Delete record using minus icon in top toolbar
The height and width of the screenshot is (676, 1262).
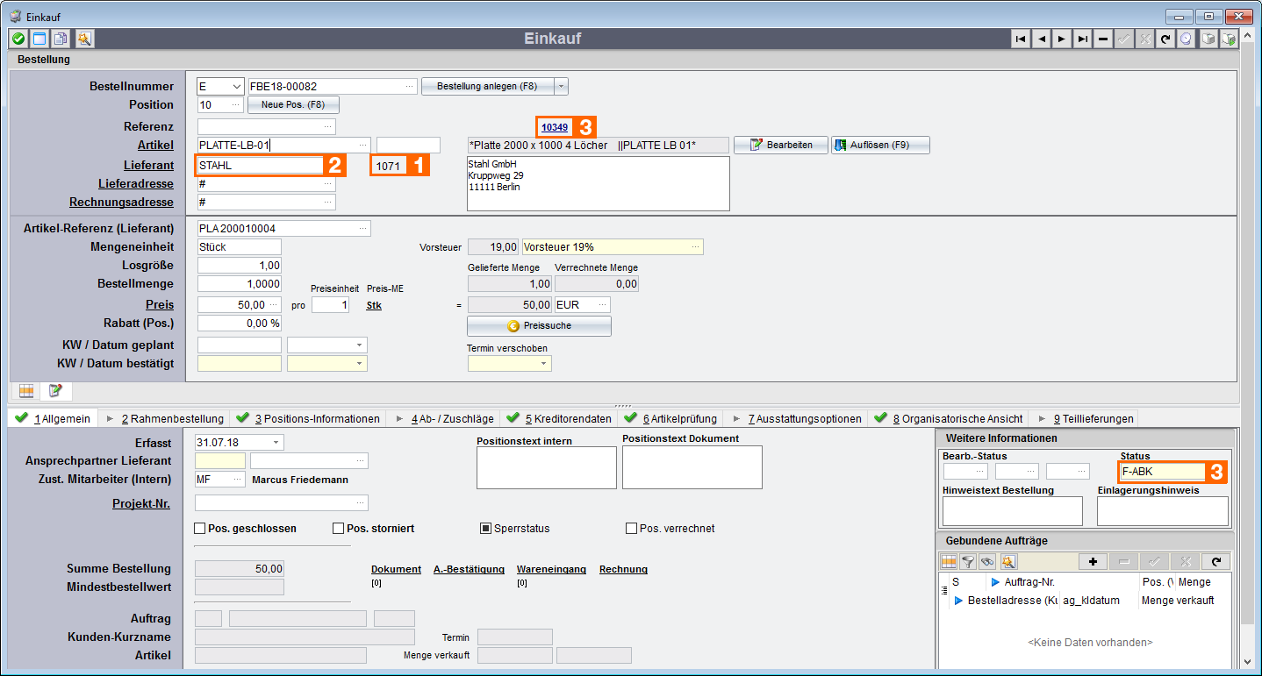(x=1103, y=39)
